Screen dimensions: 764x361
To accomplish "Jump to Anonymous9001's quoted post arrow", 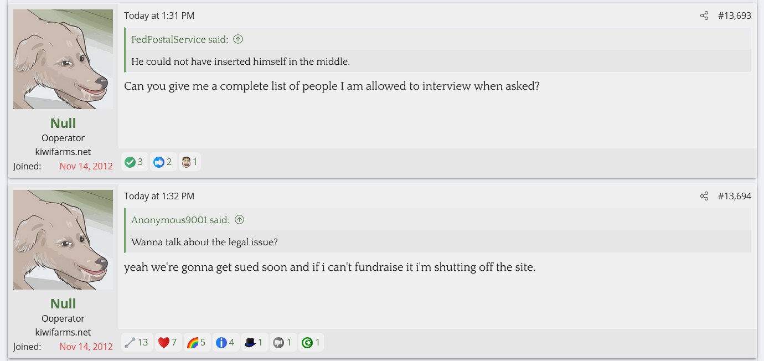I will (x=240, y=220).
